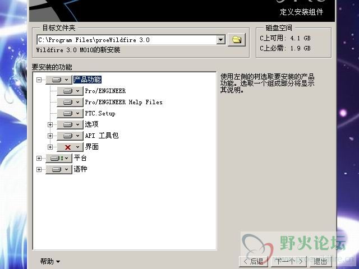Open install-state dropdown for 选项
The width and height of the screenshot is (359, 269).
[70, 124]
